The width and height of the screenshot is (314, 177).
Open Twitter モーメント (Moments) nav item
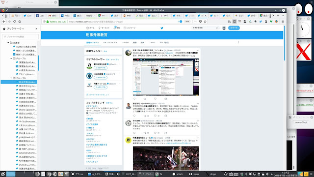pos(104,28)
